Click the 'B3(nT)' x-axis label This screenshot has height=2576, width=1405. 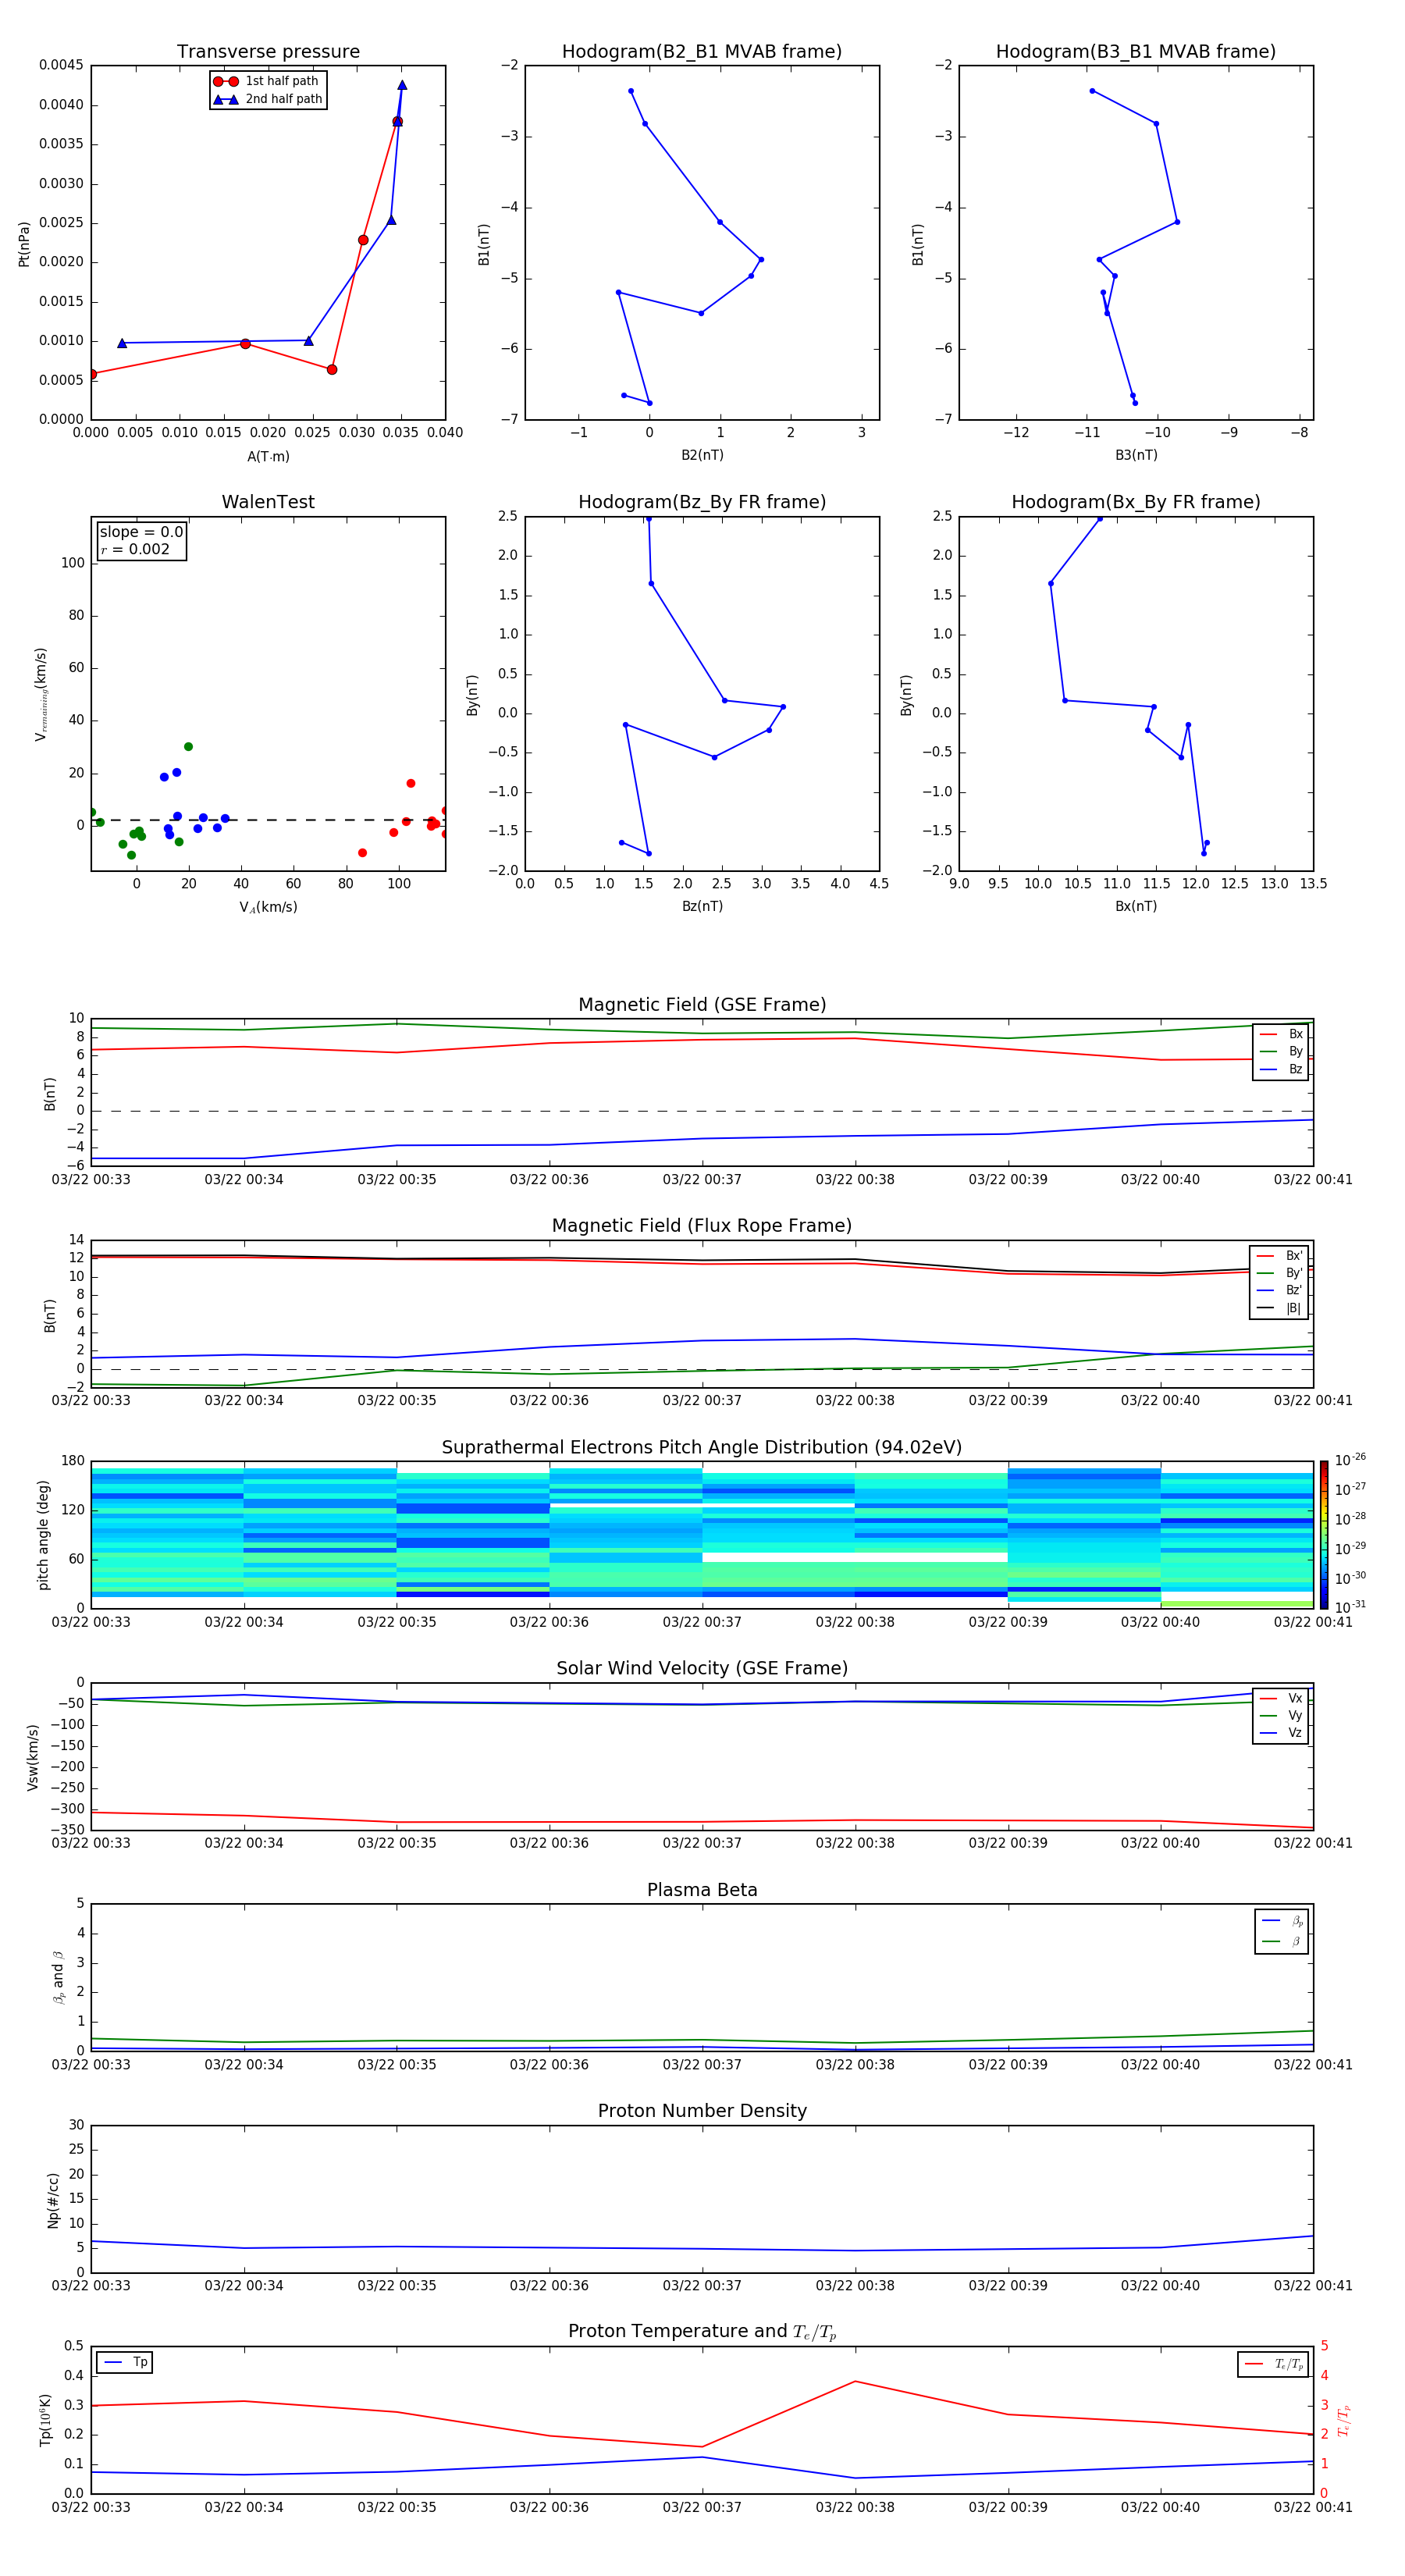pyautogui.click(x=1136, y=455)
